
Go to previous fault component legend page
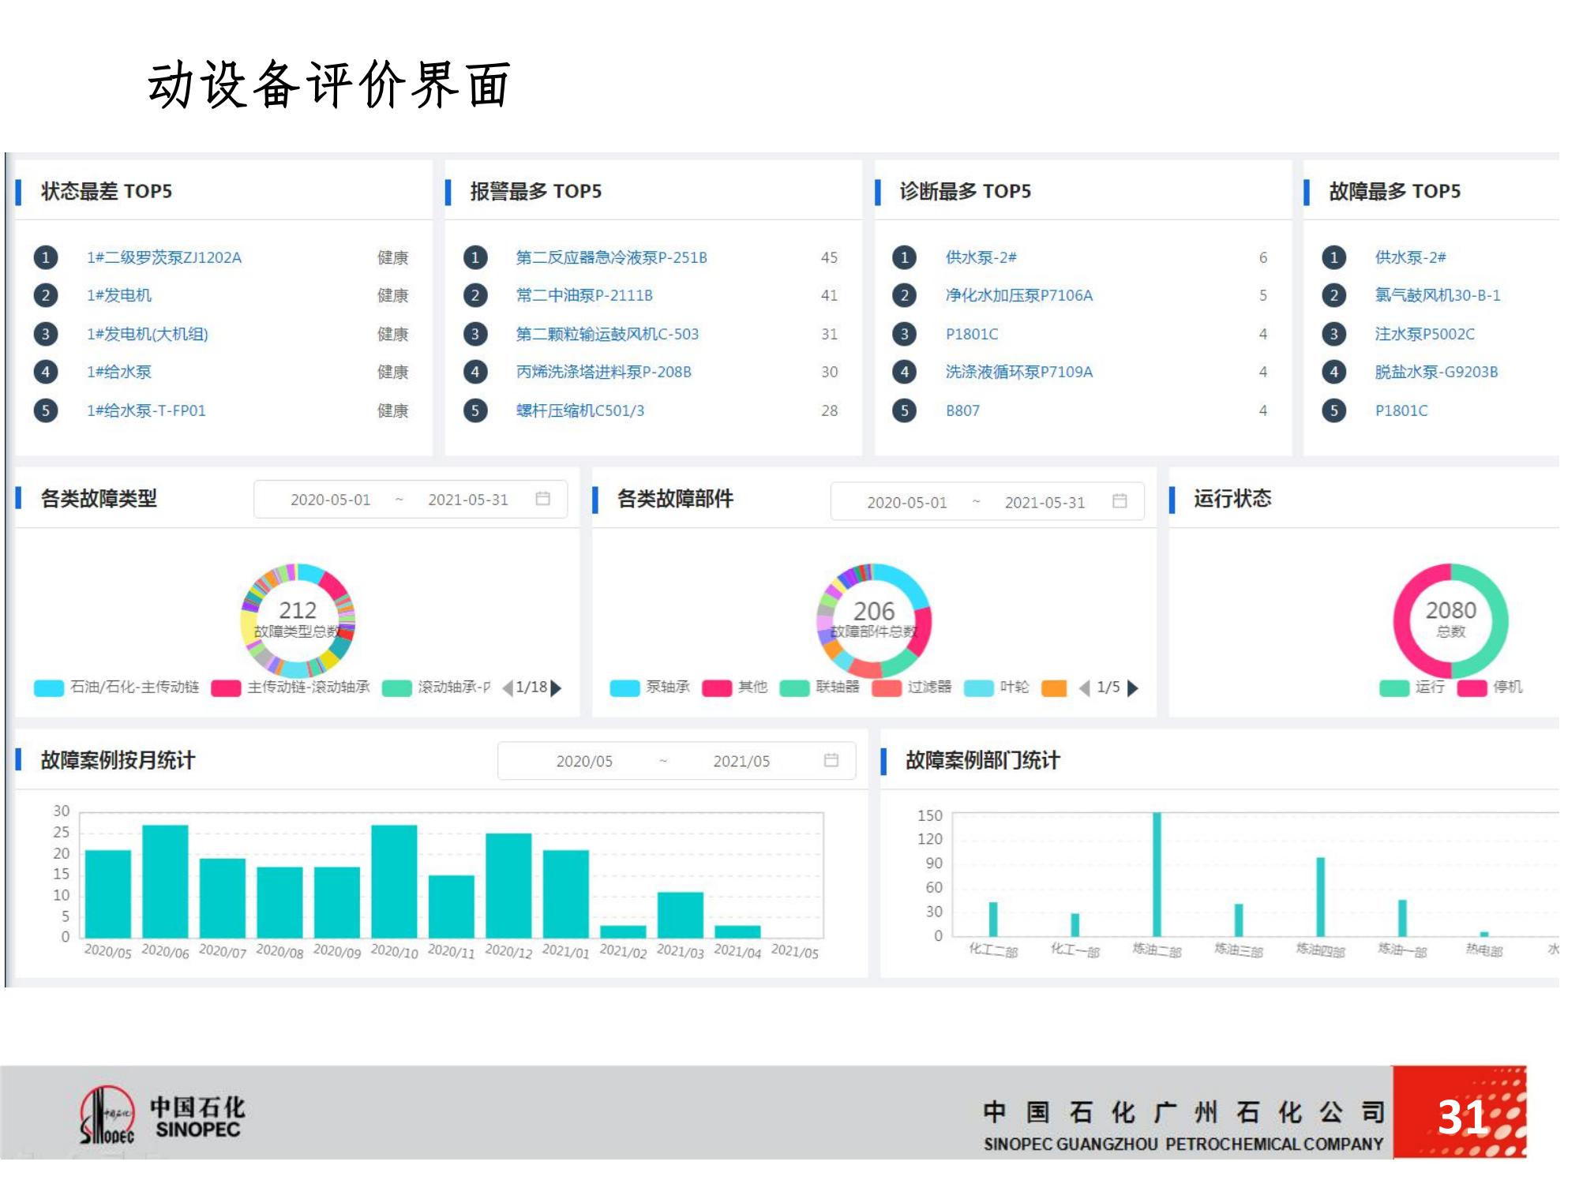pyautogui.click(x=1085, y=688)
